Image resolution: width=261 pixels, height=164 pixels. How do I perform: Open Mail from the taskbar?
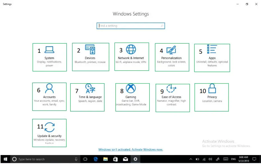point(125,159)
